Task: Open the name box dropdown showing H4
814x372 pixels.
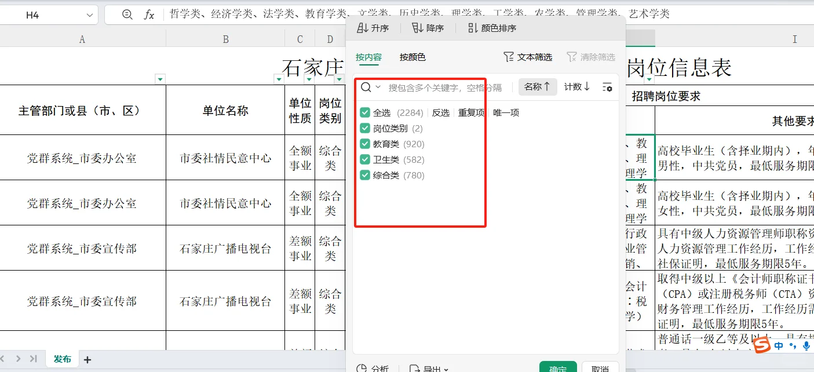Action: click(x=89, y=16)
